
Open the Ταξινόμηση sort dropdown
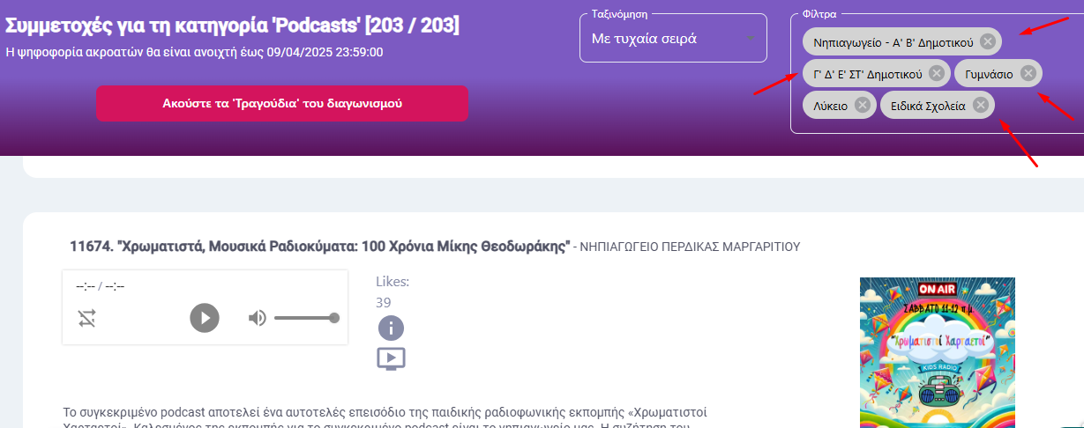coord(673,38)
